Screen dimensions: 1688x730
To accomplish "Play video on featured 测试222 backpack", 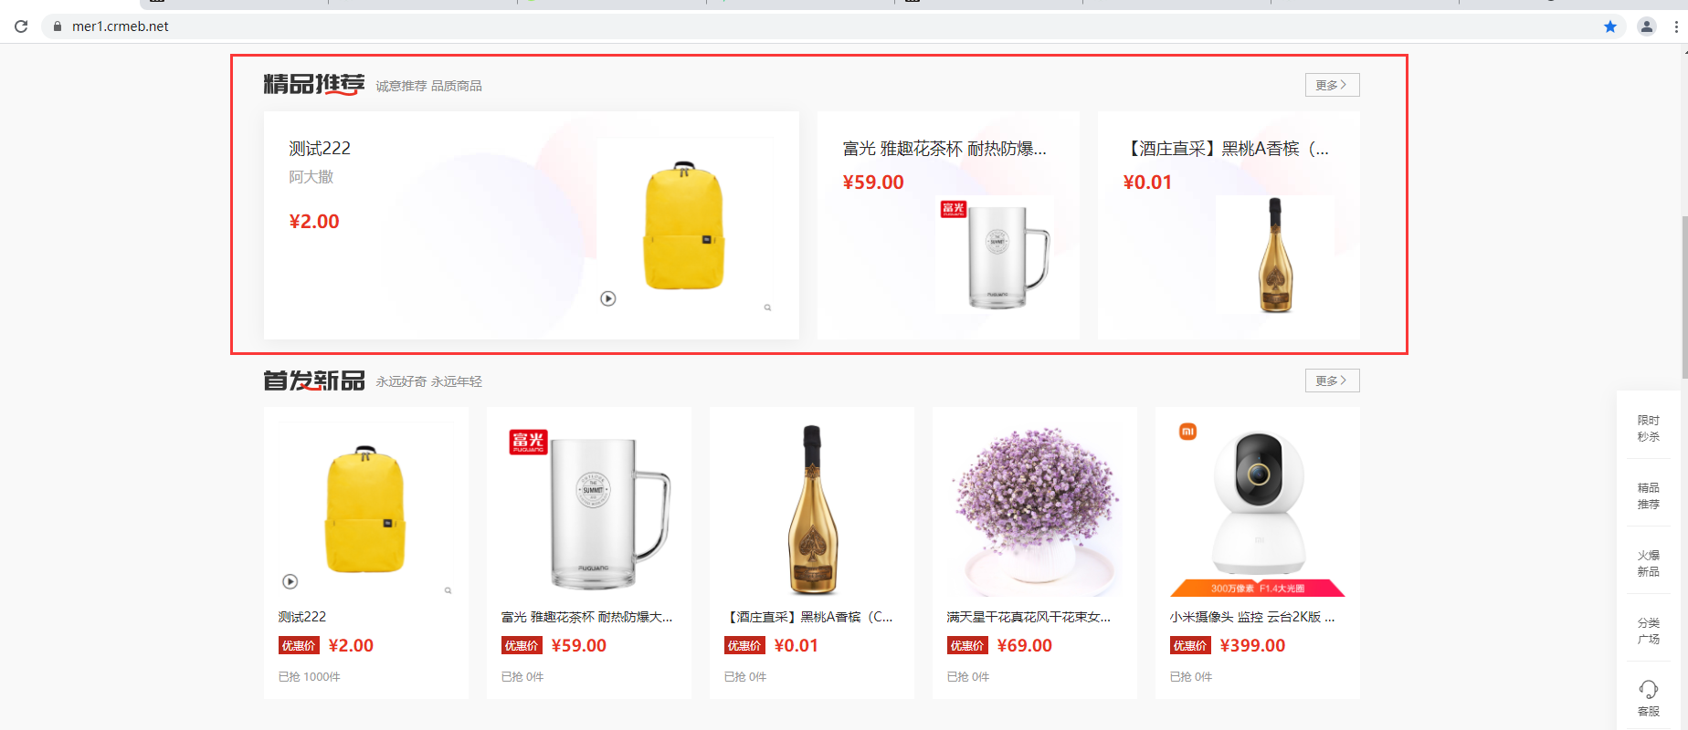I will [608, 298].
